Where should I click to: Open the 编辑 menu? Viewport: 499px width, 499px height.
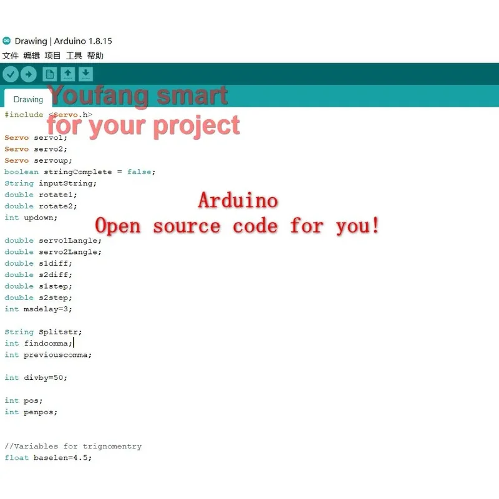coord(32,56)
